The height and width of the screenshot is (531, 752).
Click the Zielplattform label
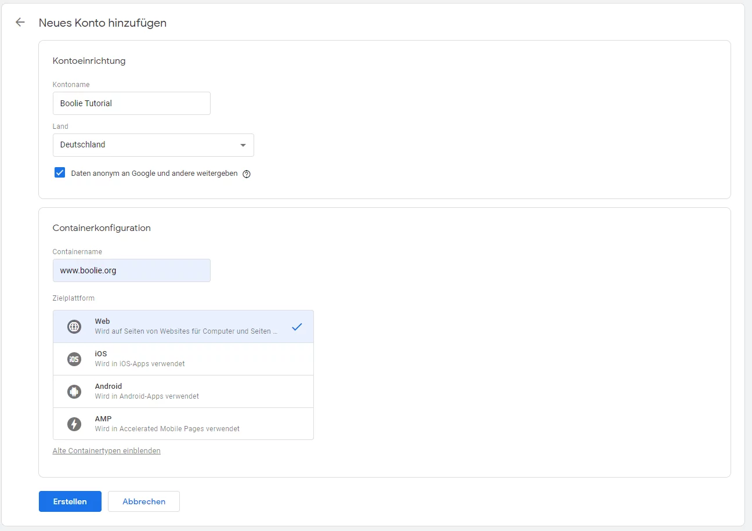tap(74, 298)
